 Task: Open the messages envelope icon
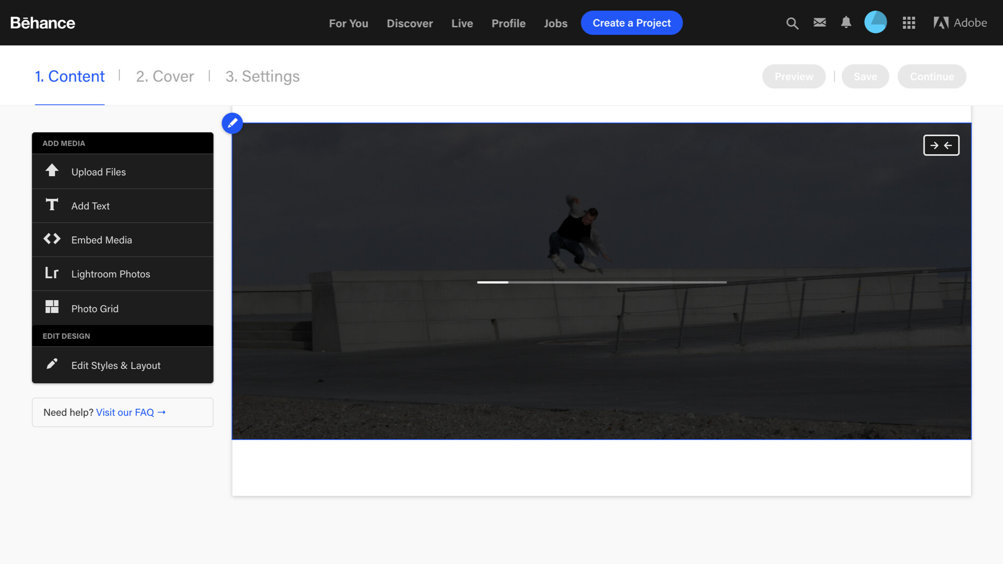820,22
